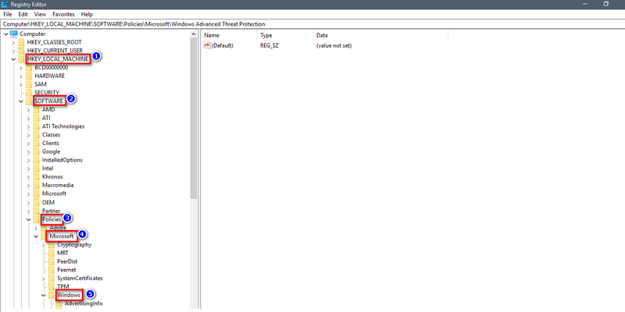Click the MRT folder icon

click(x=51, y=253)
